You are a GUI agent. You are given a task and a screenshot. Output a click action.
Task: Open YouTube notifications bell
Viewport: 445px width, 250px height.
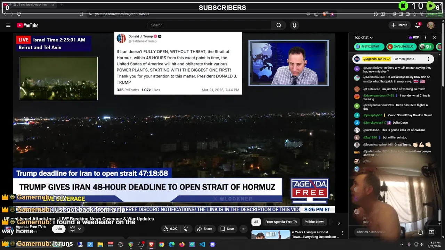418,25
